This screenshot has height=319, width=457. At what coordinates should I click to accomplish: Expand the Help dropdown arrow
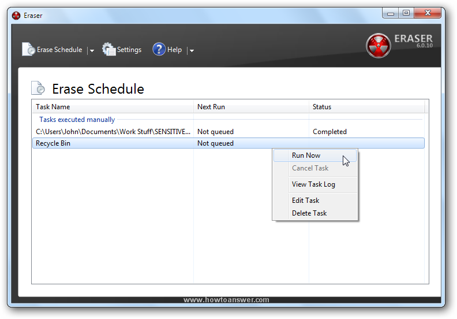(192, 50)
